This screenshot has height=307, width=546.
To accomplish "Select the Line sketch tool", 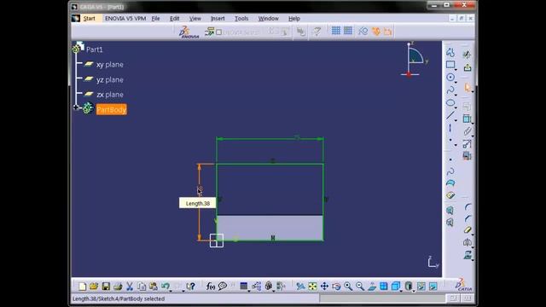I will coord(450,115).
